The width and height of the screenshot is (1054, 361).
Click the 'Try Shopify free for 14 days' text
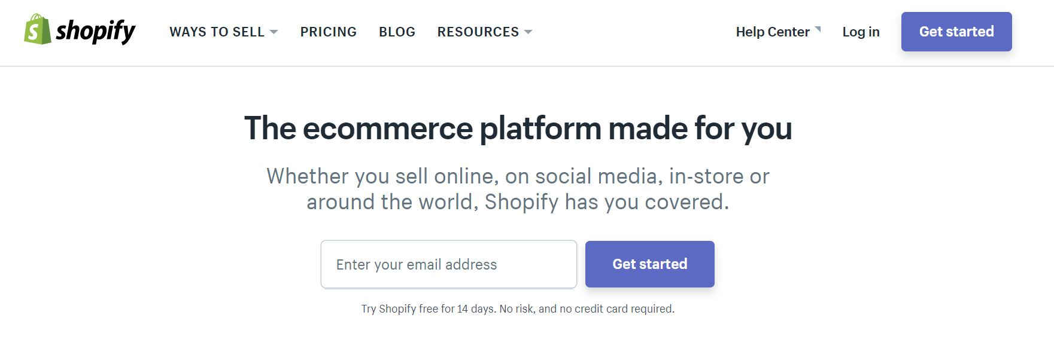428,309
